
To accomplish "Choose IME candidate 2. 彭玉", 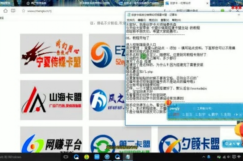I will click(x=187, y=115).
